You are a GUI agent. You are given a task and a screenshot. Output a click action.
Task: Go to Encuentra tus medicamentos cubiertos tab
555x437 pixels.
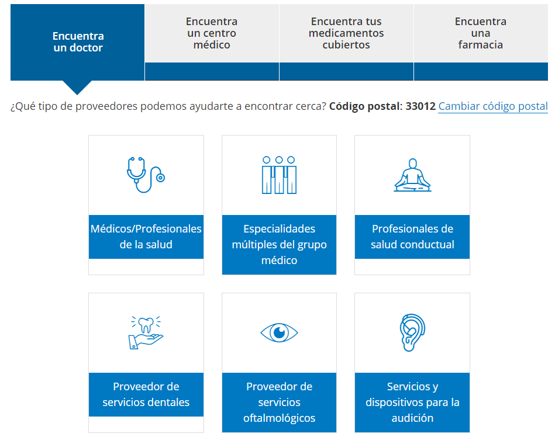(346, 33)
